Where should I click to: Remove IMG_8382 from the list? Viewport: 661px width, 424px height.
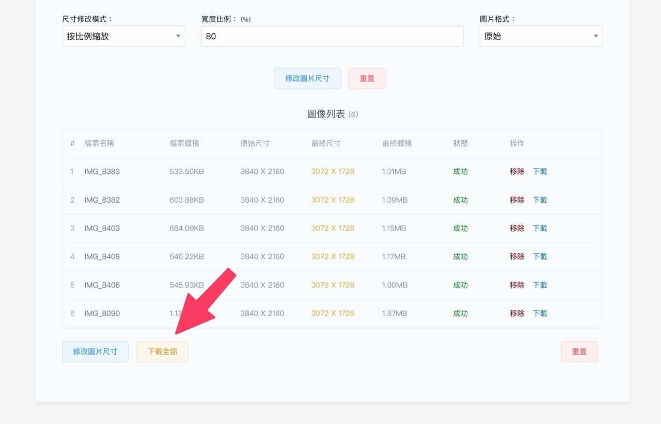tap(517, 200)
